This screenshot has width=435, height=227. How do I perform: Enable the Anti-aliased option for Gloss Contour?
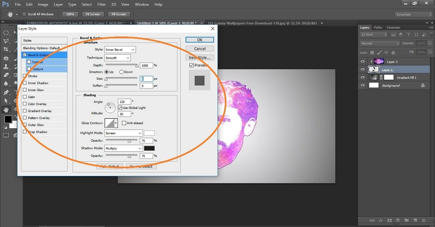coord(124,123)
